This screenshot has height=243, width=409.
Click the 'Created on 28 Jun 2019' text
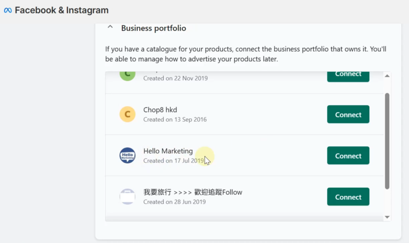coord(175,202)
